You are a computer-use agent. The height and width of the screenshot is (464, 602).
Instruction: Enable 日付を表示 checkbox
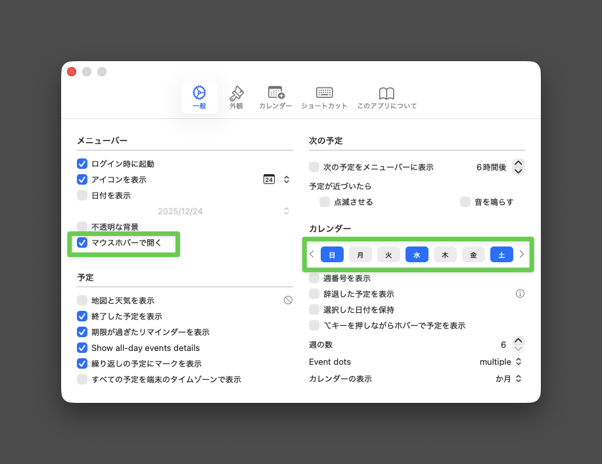[x=82, y=195]
